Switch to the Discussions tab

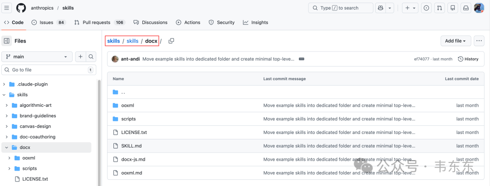coord(150,23)
